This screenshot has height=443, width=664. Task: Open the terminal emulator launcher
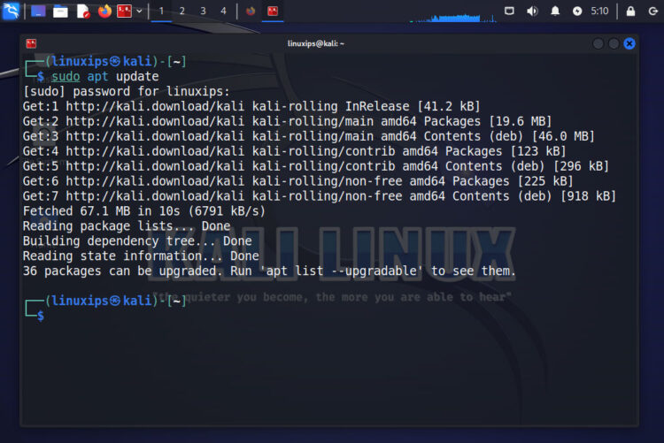point(125,11)
